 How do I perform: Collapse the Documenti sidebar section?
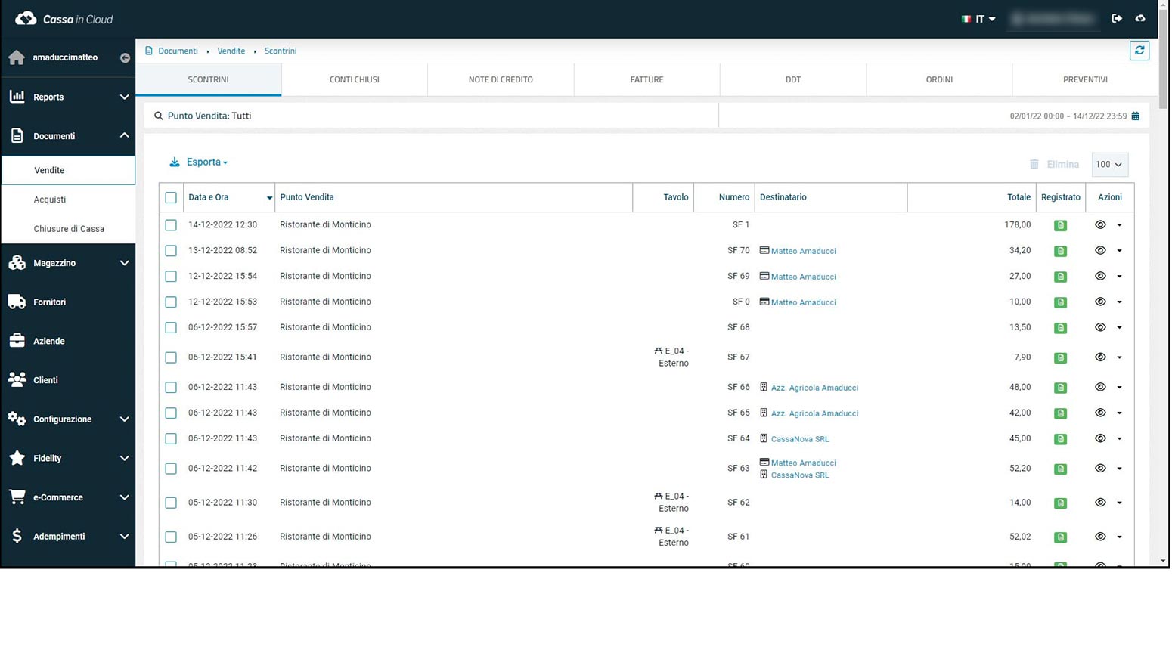click(x=68, y=136)
